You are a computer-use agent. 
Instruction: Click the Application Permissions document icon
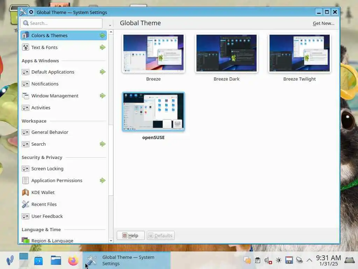click(25, 180)
